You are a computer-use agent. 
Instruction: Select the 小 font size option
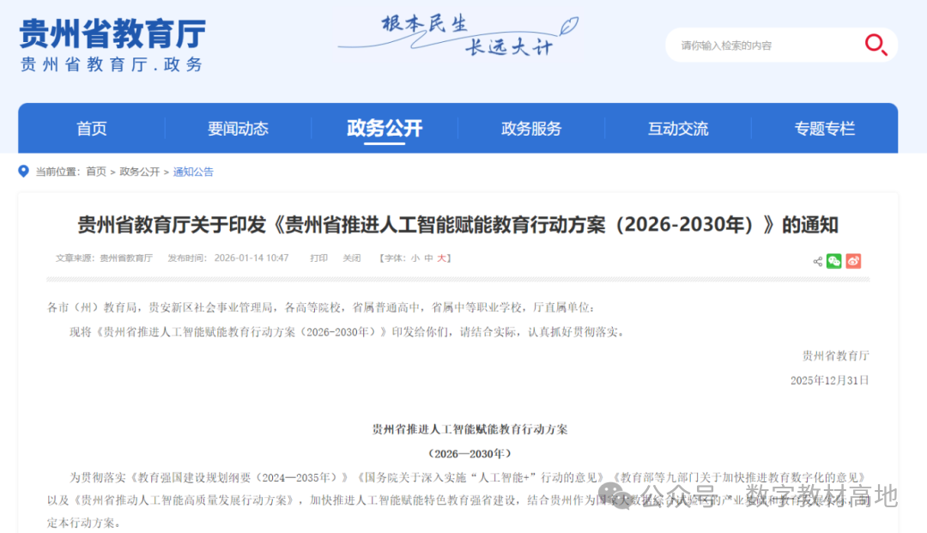click(415, 257)
